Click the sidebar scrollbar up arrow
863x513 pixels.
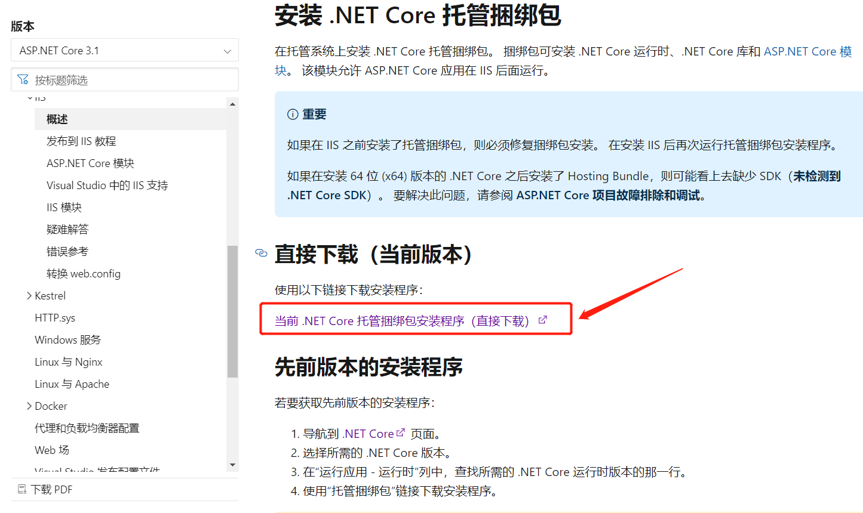coord(232,103)
